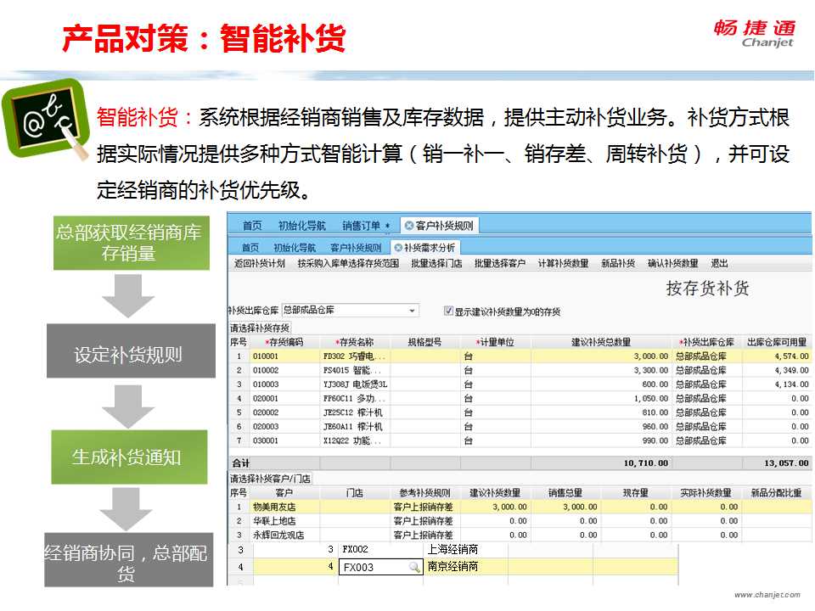This screenshot has width=815, height=611.
Task: Click the gray down arrow below 生成补货通知
Action: click(128, 507)
